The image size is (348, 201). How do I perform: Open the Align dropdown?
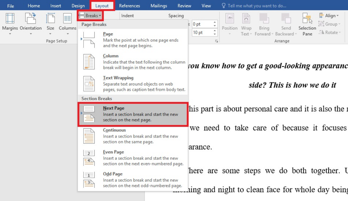329,16
